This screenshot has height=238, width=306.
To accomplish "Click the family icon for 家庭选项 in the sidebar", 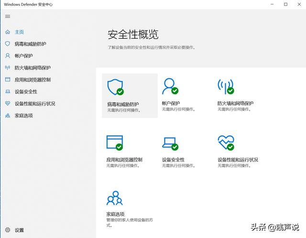I will pos(8,116).
